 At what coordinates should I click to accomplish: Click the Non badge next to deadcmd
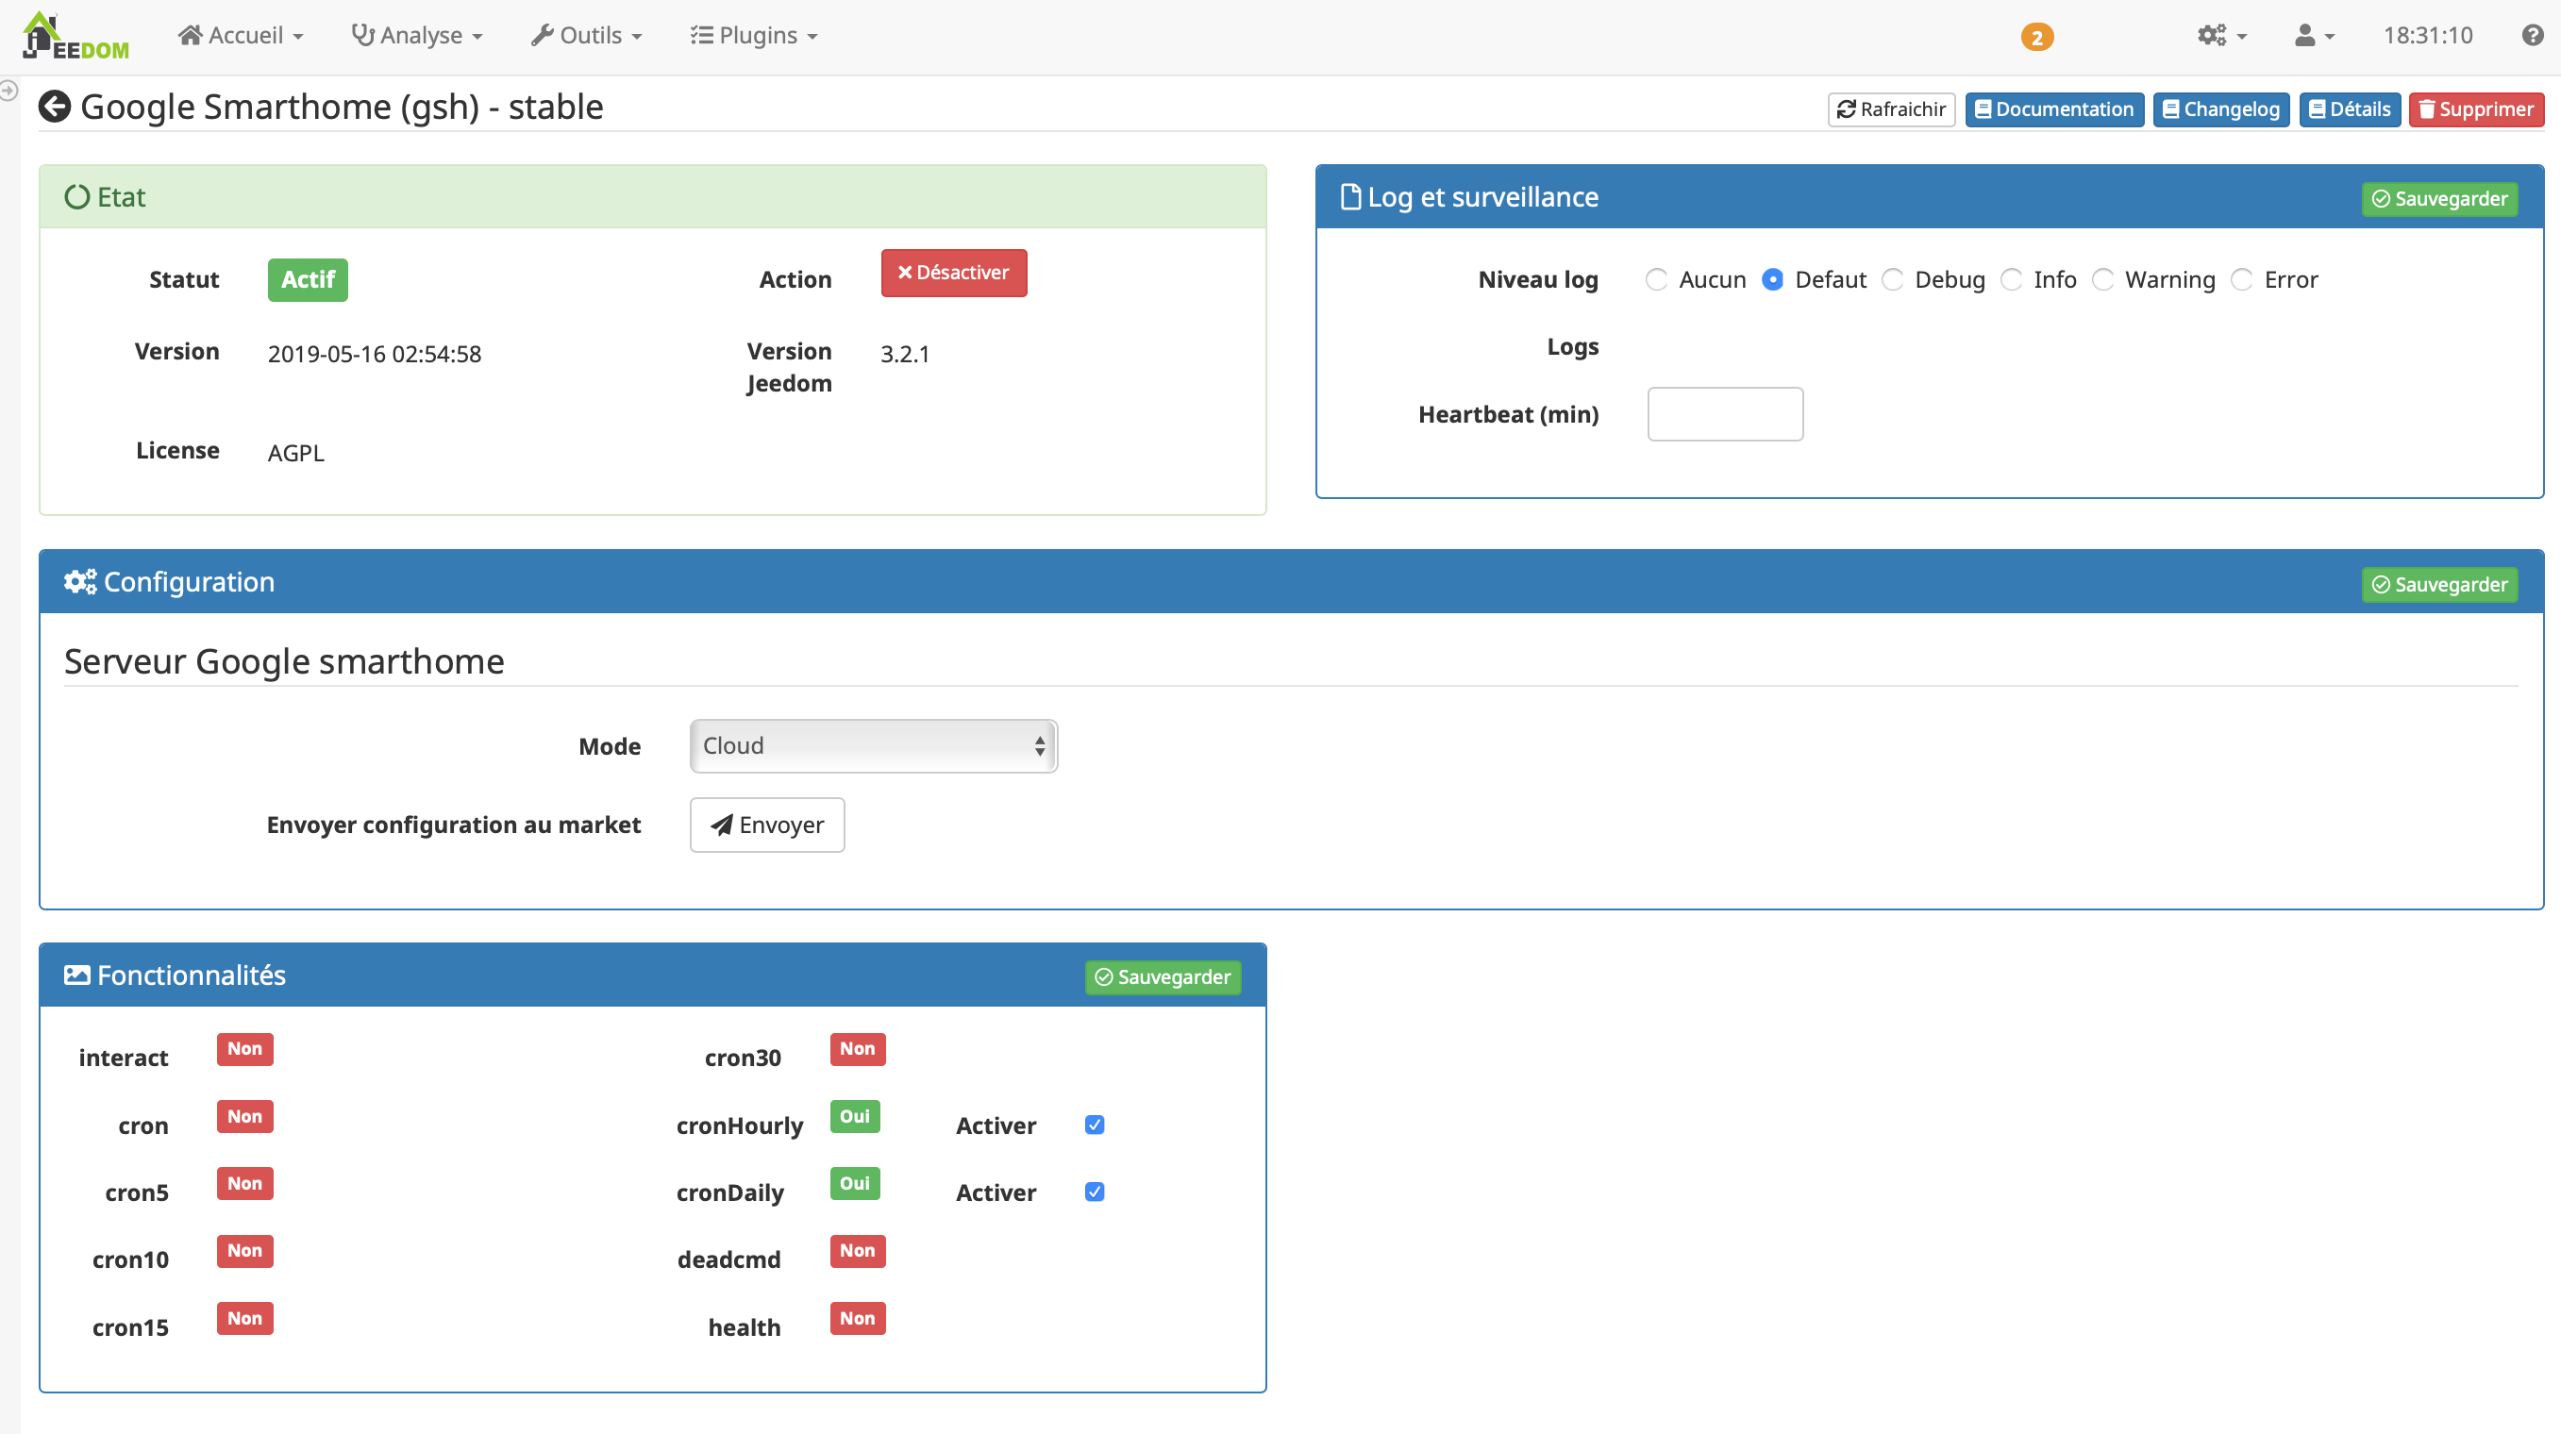(858, 1251)
